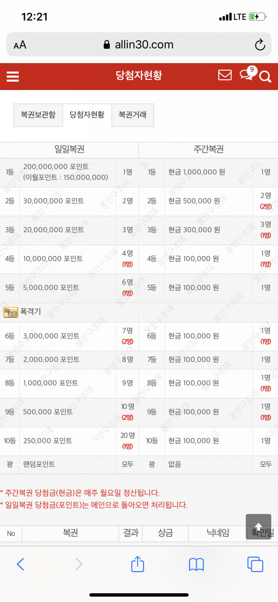
Task: Select the 일일복권 table header
Action: (x=69, y=150)
